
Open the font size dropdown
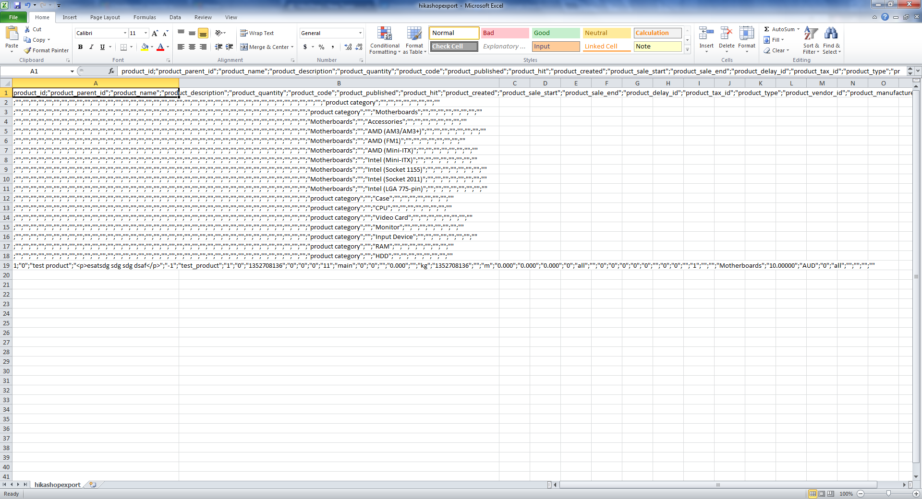point(146,33)
